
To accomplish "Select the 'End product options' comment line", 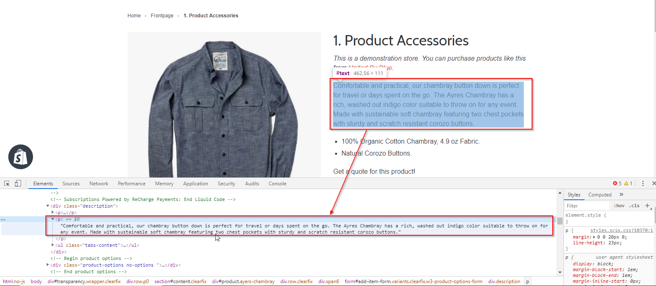I will [x=88, y=272].
